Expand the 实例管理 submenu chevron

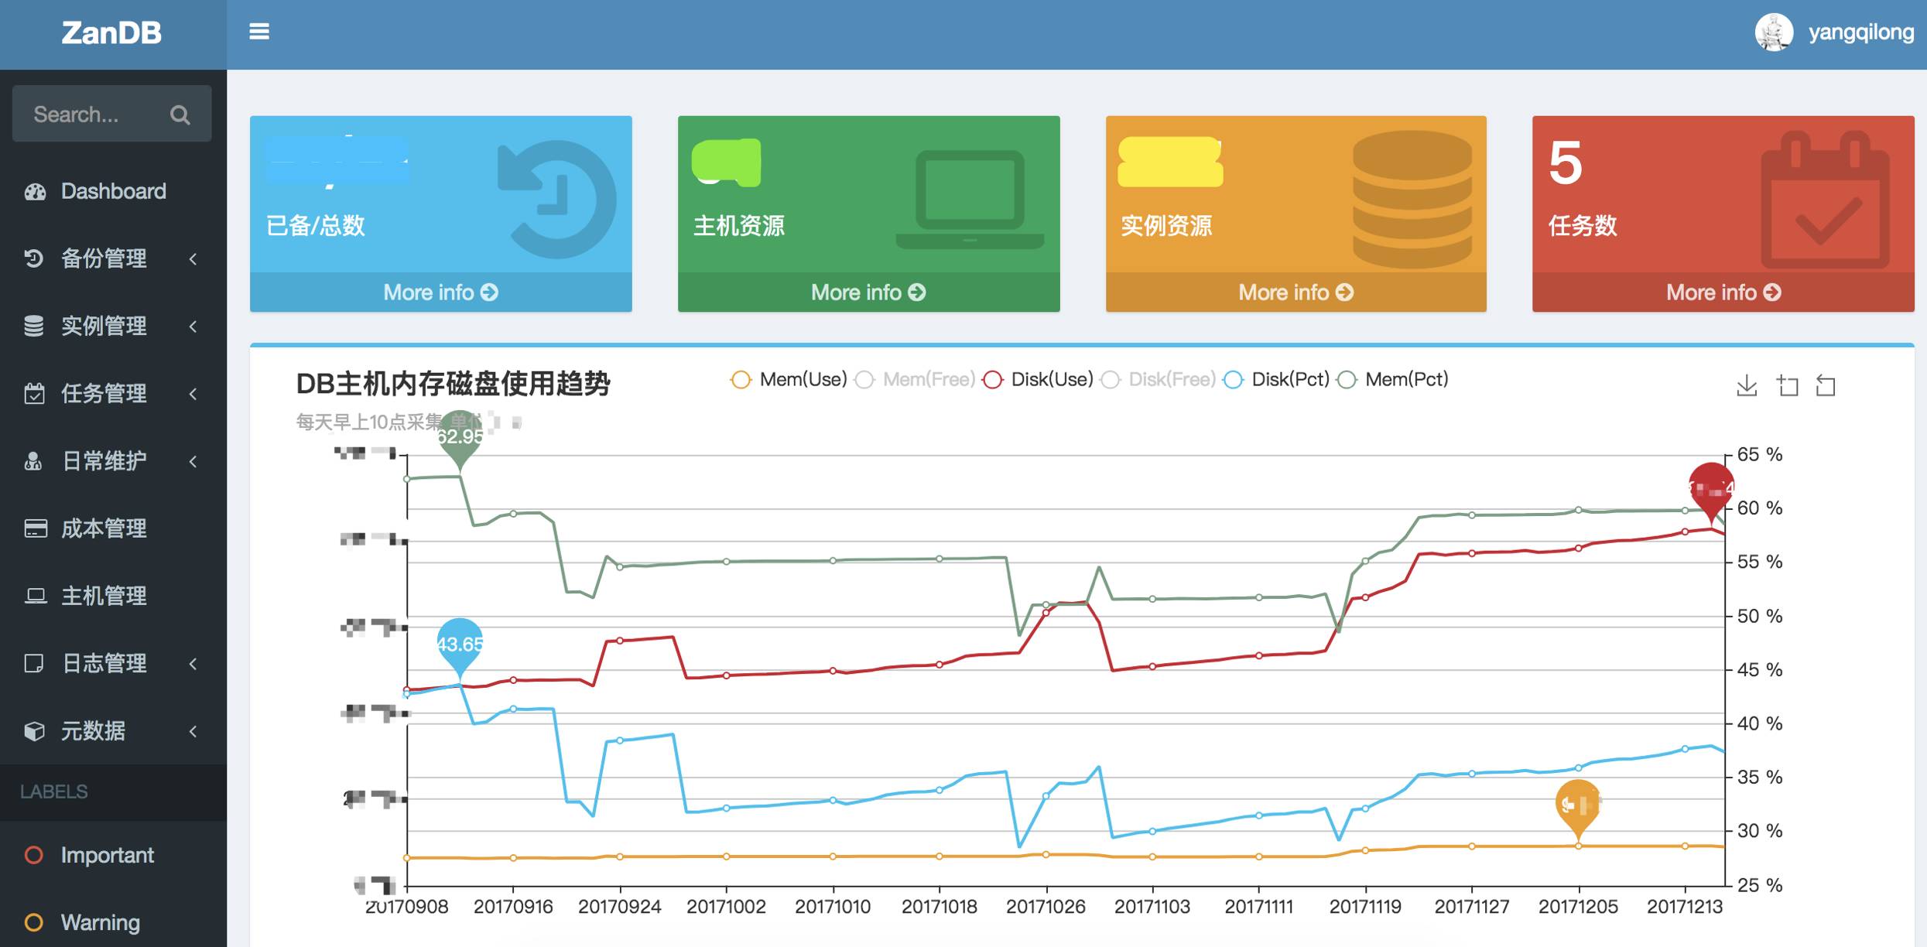tap(193, 326)
